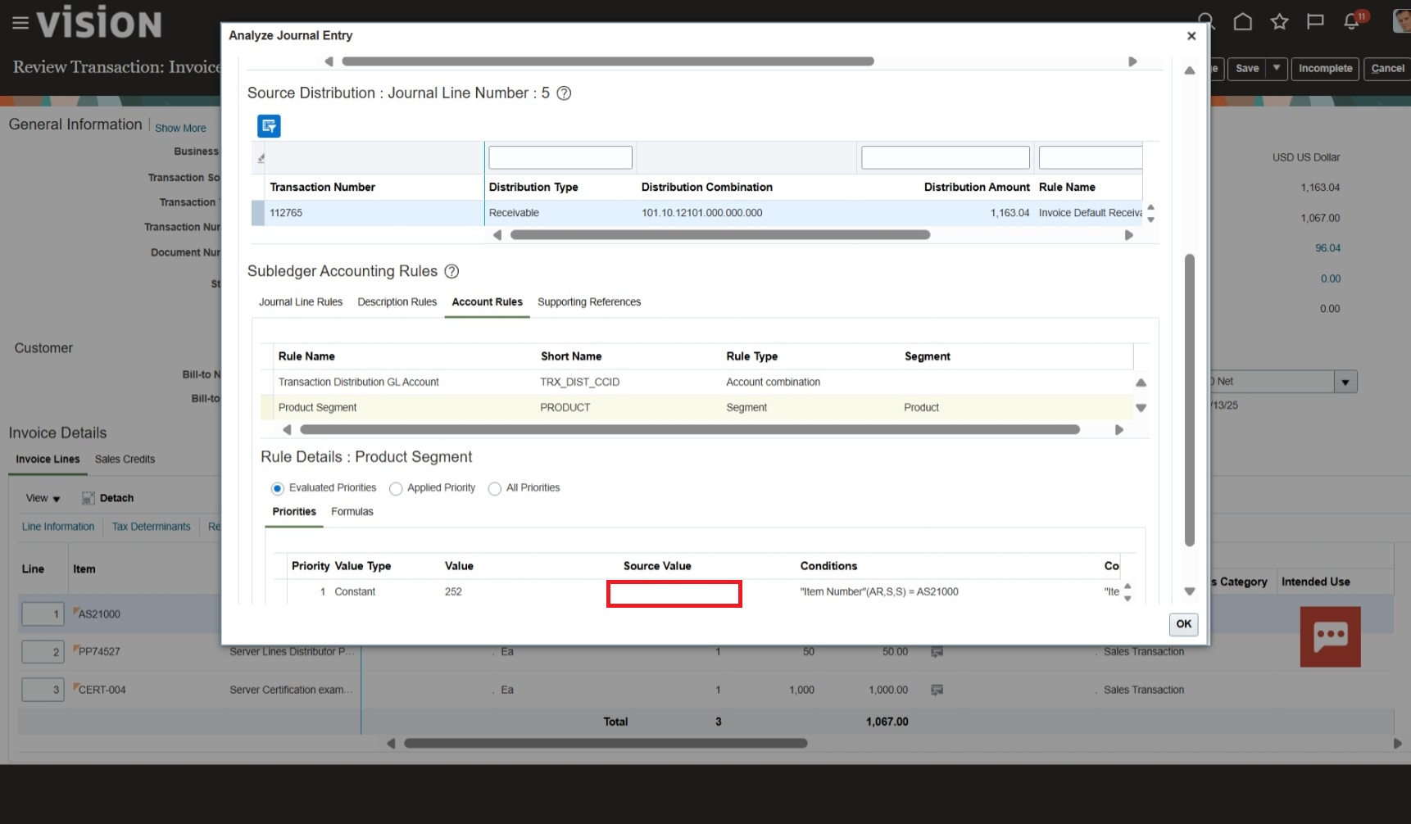Viewport: 1411px width, 824px height.
Task: Click the 96.04 tax amount link
Action: pos(1327,248)
